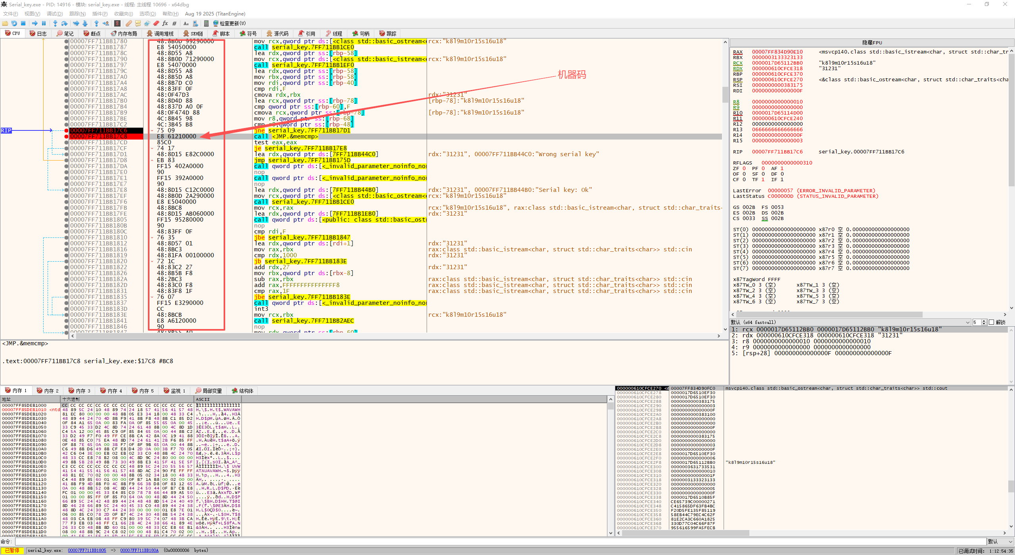
Task: Click the 隐藏FPU button
Action: coord(872,42)
